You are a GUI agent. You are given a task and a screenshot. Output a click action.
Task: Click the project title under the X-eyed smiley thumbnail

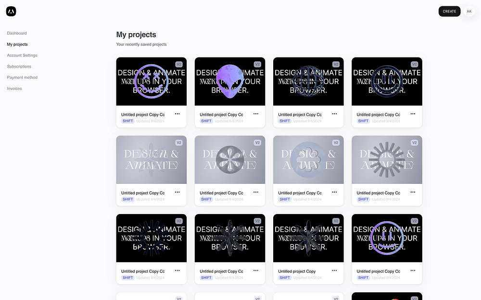click(143, 115)
